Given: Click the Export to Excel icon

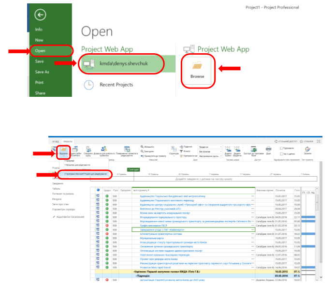Looking at the screenshot, I should [x=255, y=150].
